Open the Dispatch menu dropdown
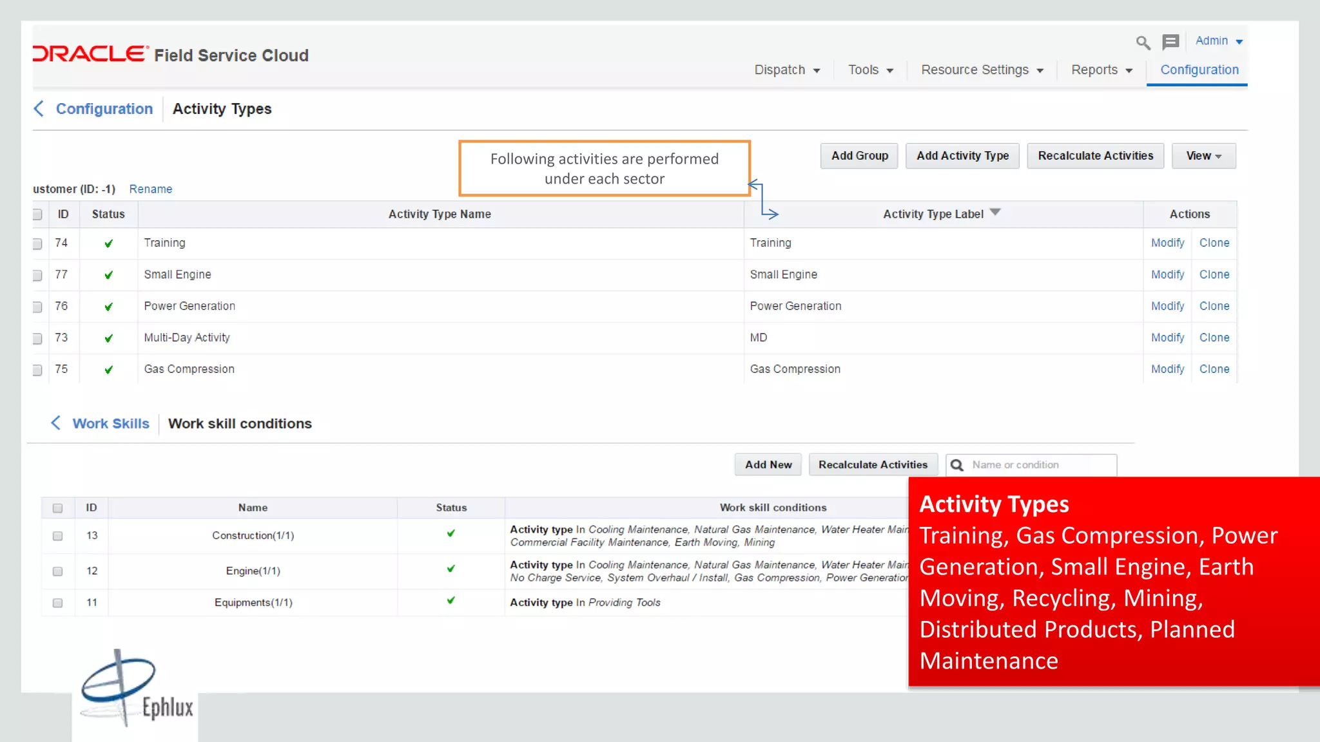 tap(787, 70)
